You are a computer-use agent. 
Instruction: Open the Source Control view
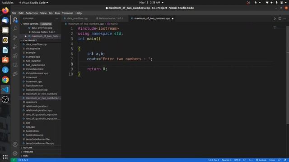[15, 38]
